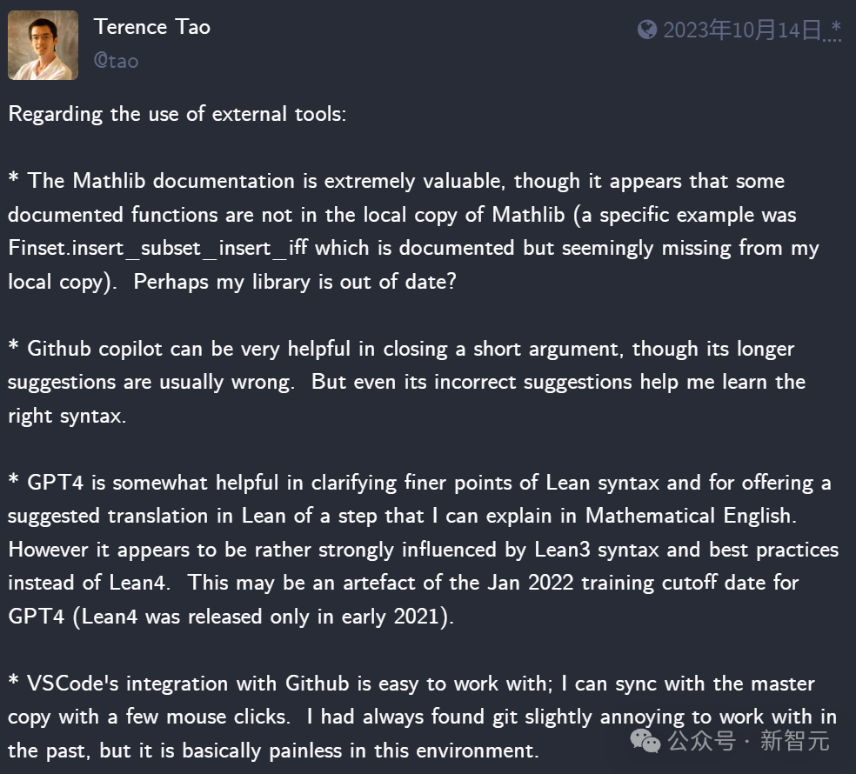Open the @tao handle link
The width and height of the screenshot is (856, 774).
pyautogui.click(x=116, y=61)
